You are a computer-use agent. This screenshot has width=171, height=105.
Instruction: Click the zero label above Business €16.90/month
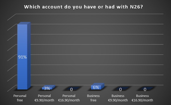(x=145, y=89)
